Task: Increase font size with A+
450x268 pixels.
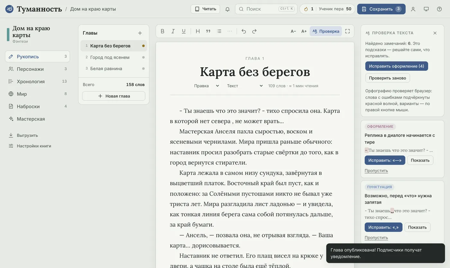Action: [x=304, y=31]
